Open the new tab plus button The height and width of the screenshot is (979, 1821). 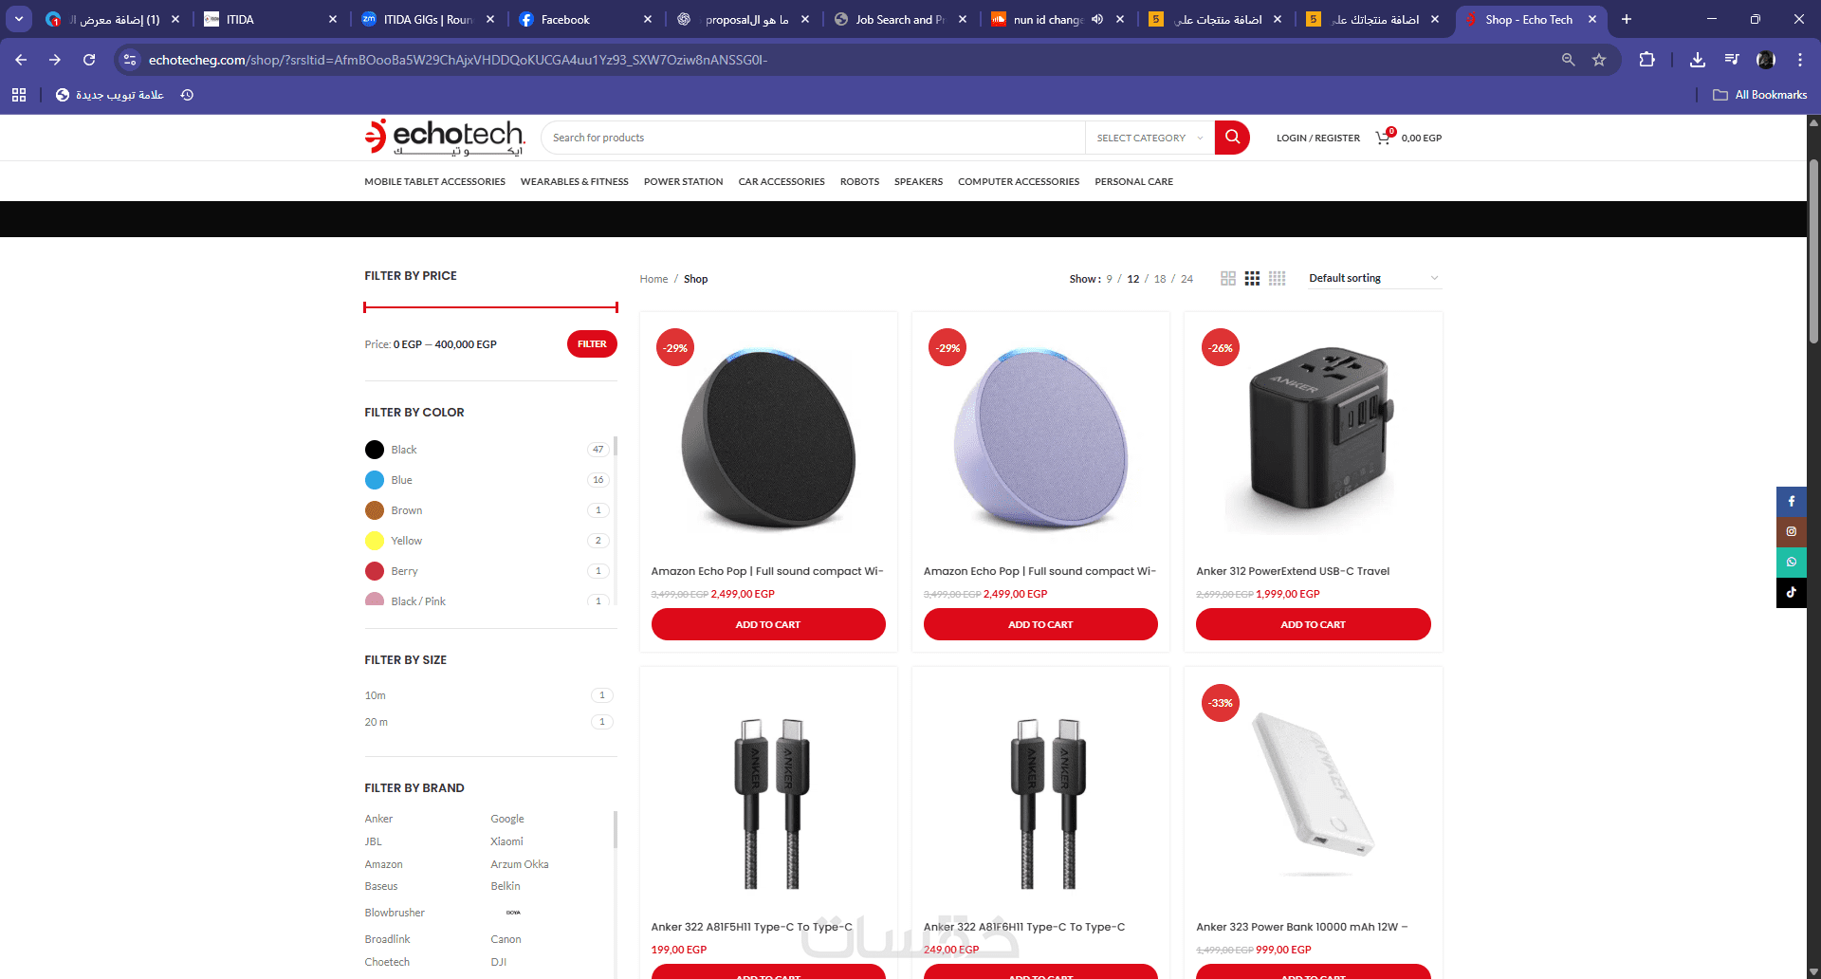coord(1627,19)
